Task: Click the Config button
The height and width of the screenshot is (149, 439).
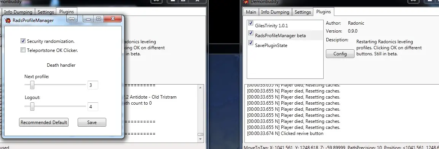Action: coord(340,53)
